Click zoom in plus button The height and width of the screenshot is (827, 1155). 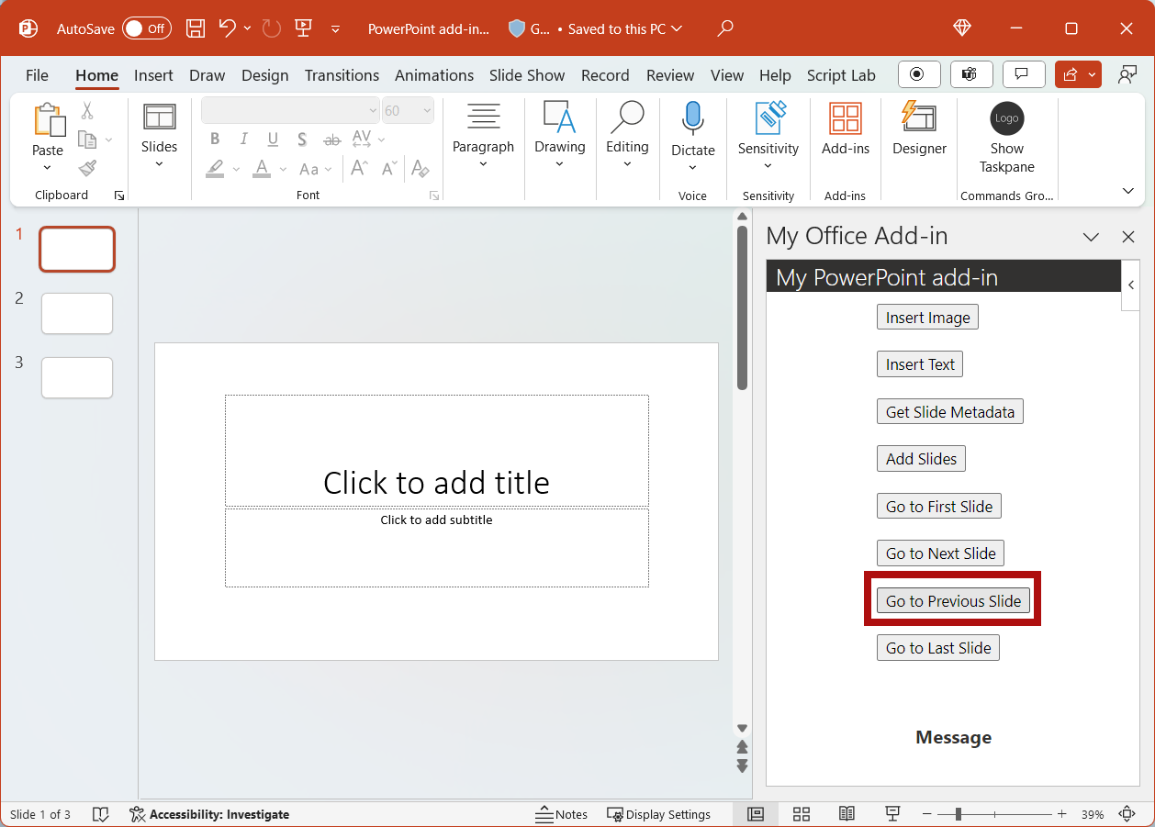tap(1061, 814)
